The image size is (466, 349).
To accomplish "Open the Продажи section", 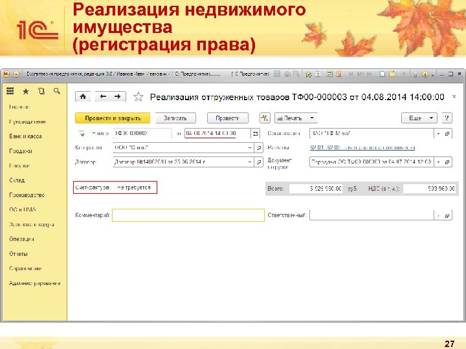I will pyautogui.click(x=21, y=151).
